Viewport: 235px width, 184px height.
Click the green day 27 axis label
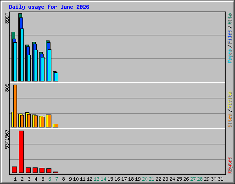click(193, 179)
